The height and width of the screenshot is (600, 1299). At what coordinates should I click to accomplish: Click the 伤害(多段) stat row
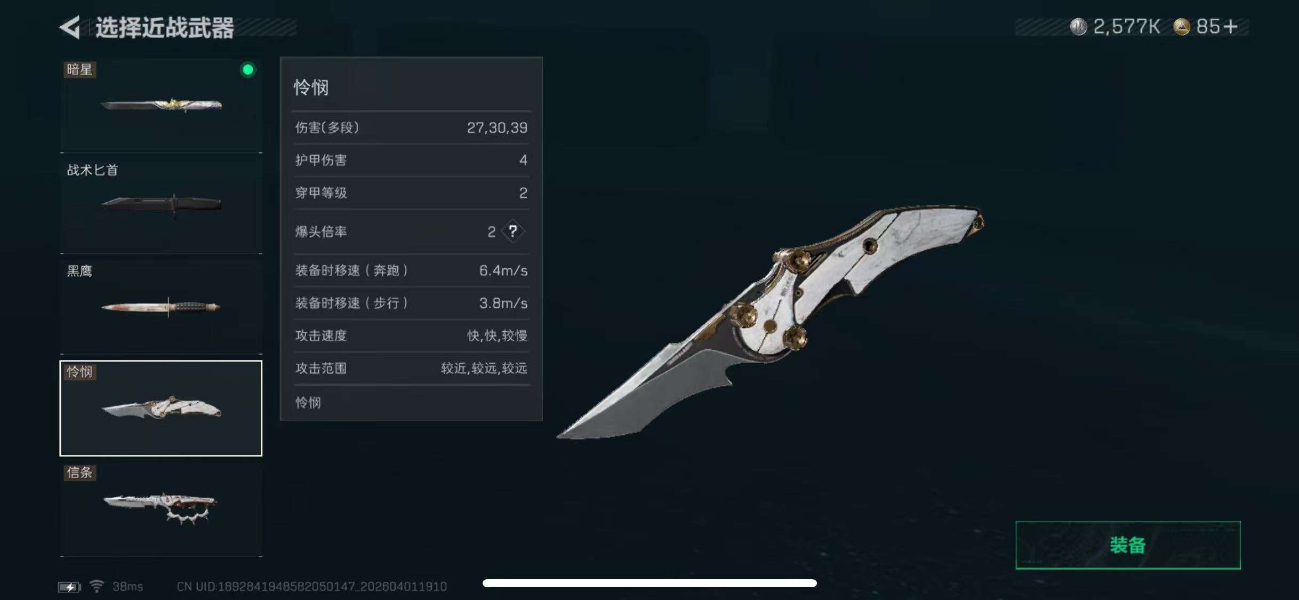[411, 127]
